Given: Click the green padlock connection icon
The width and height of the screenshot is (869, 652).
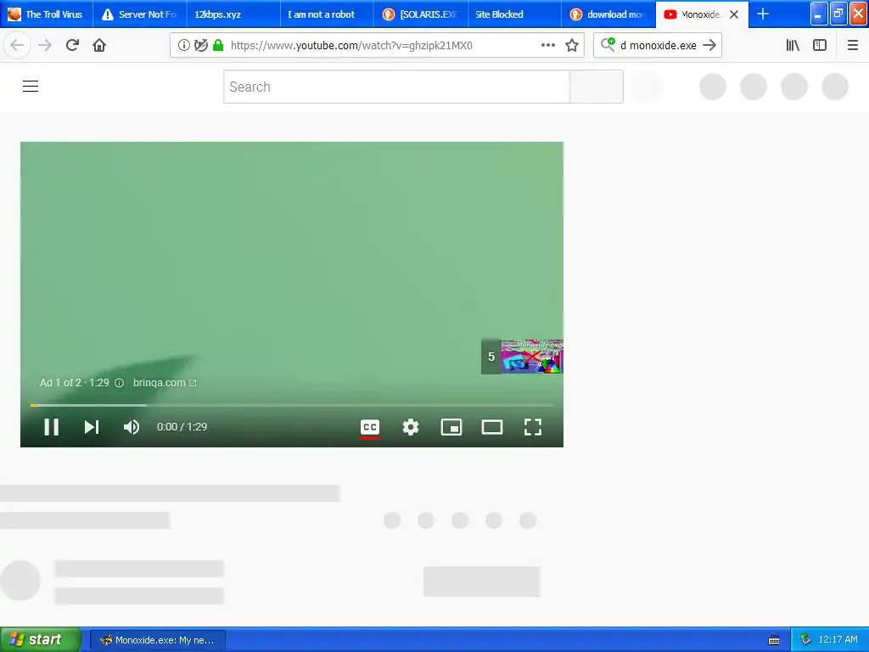Looking at the screenshot, I should pos(218,46).
